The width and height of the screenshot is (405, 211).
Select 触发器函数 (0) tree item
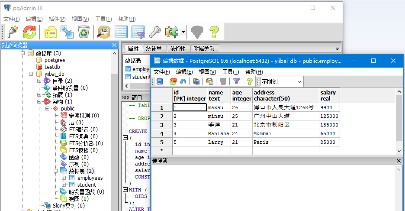coord(87,192)
